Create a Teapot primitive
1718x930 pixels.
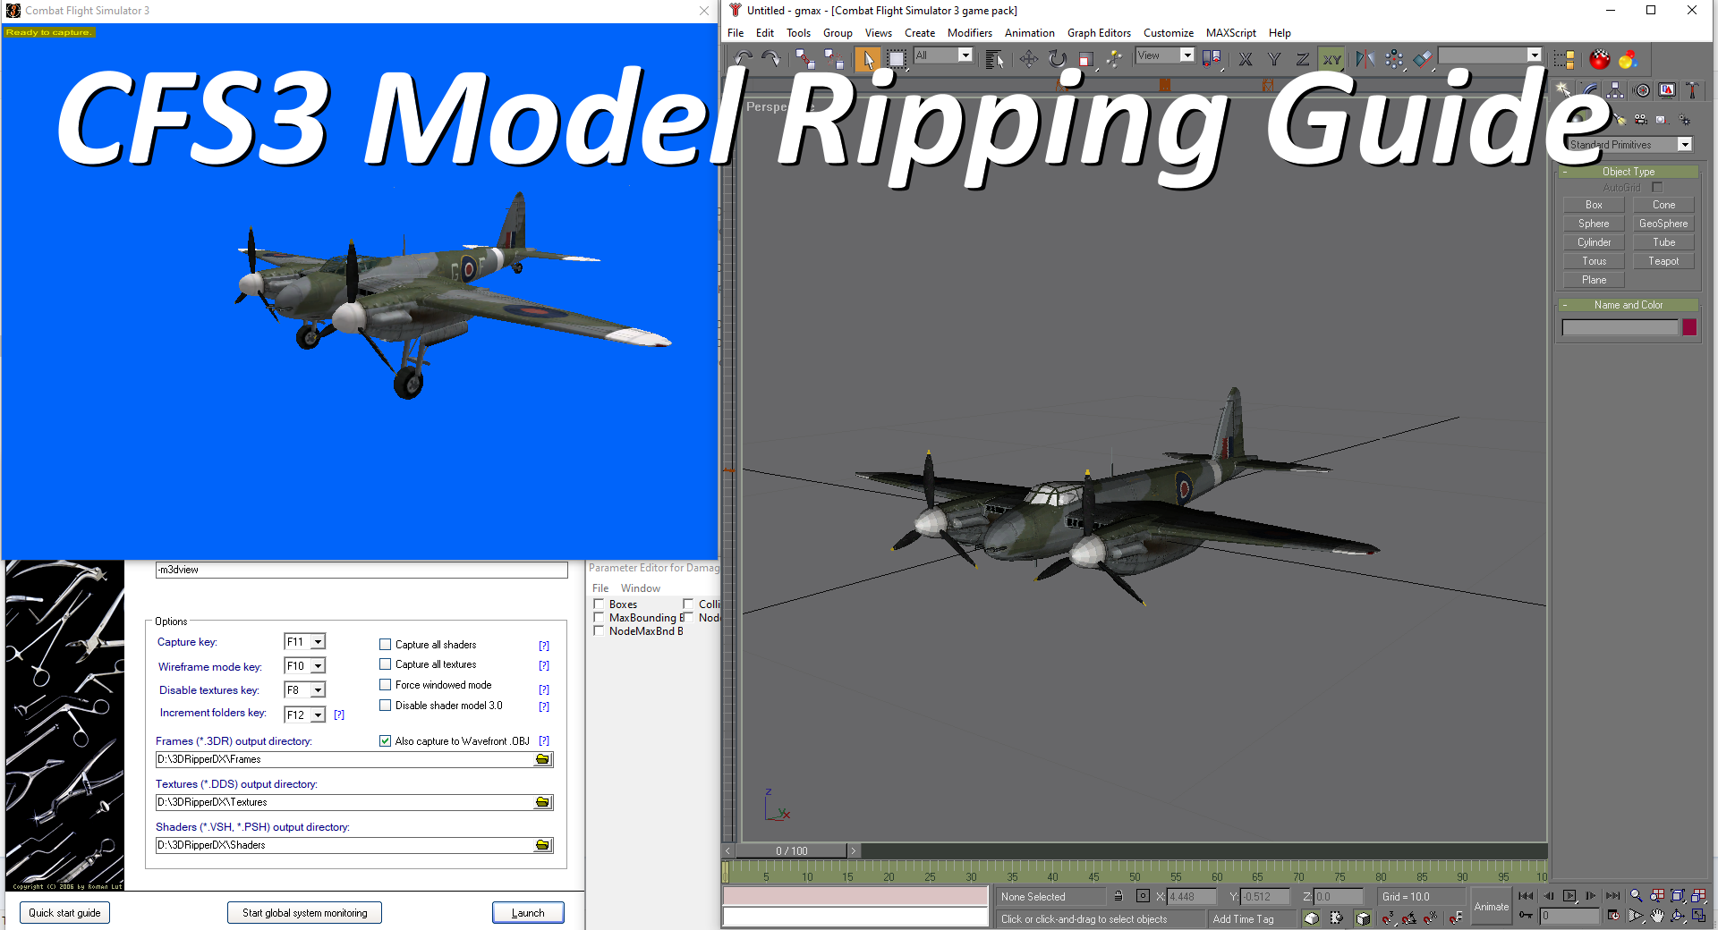[x=1663, y=261]
